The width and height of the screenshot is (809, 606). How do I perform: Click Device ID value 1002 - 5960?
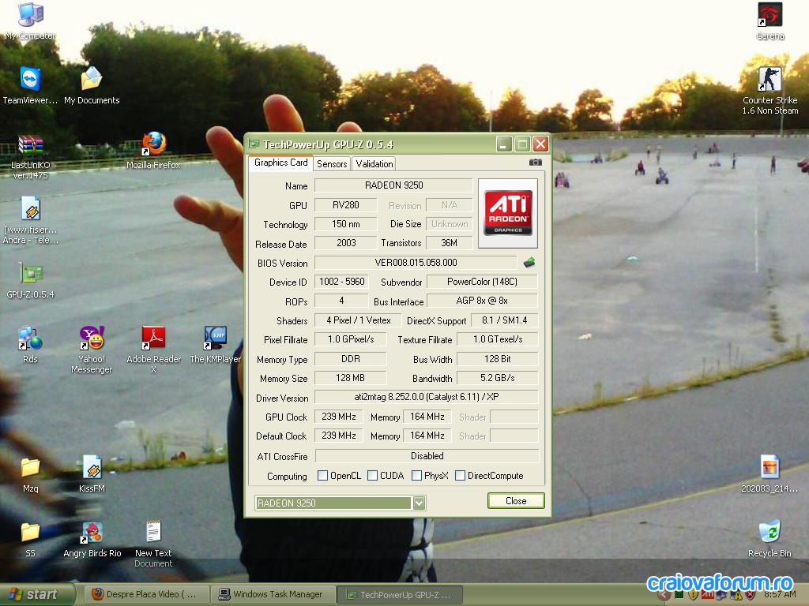(x=341, y=282)
